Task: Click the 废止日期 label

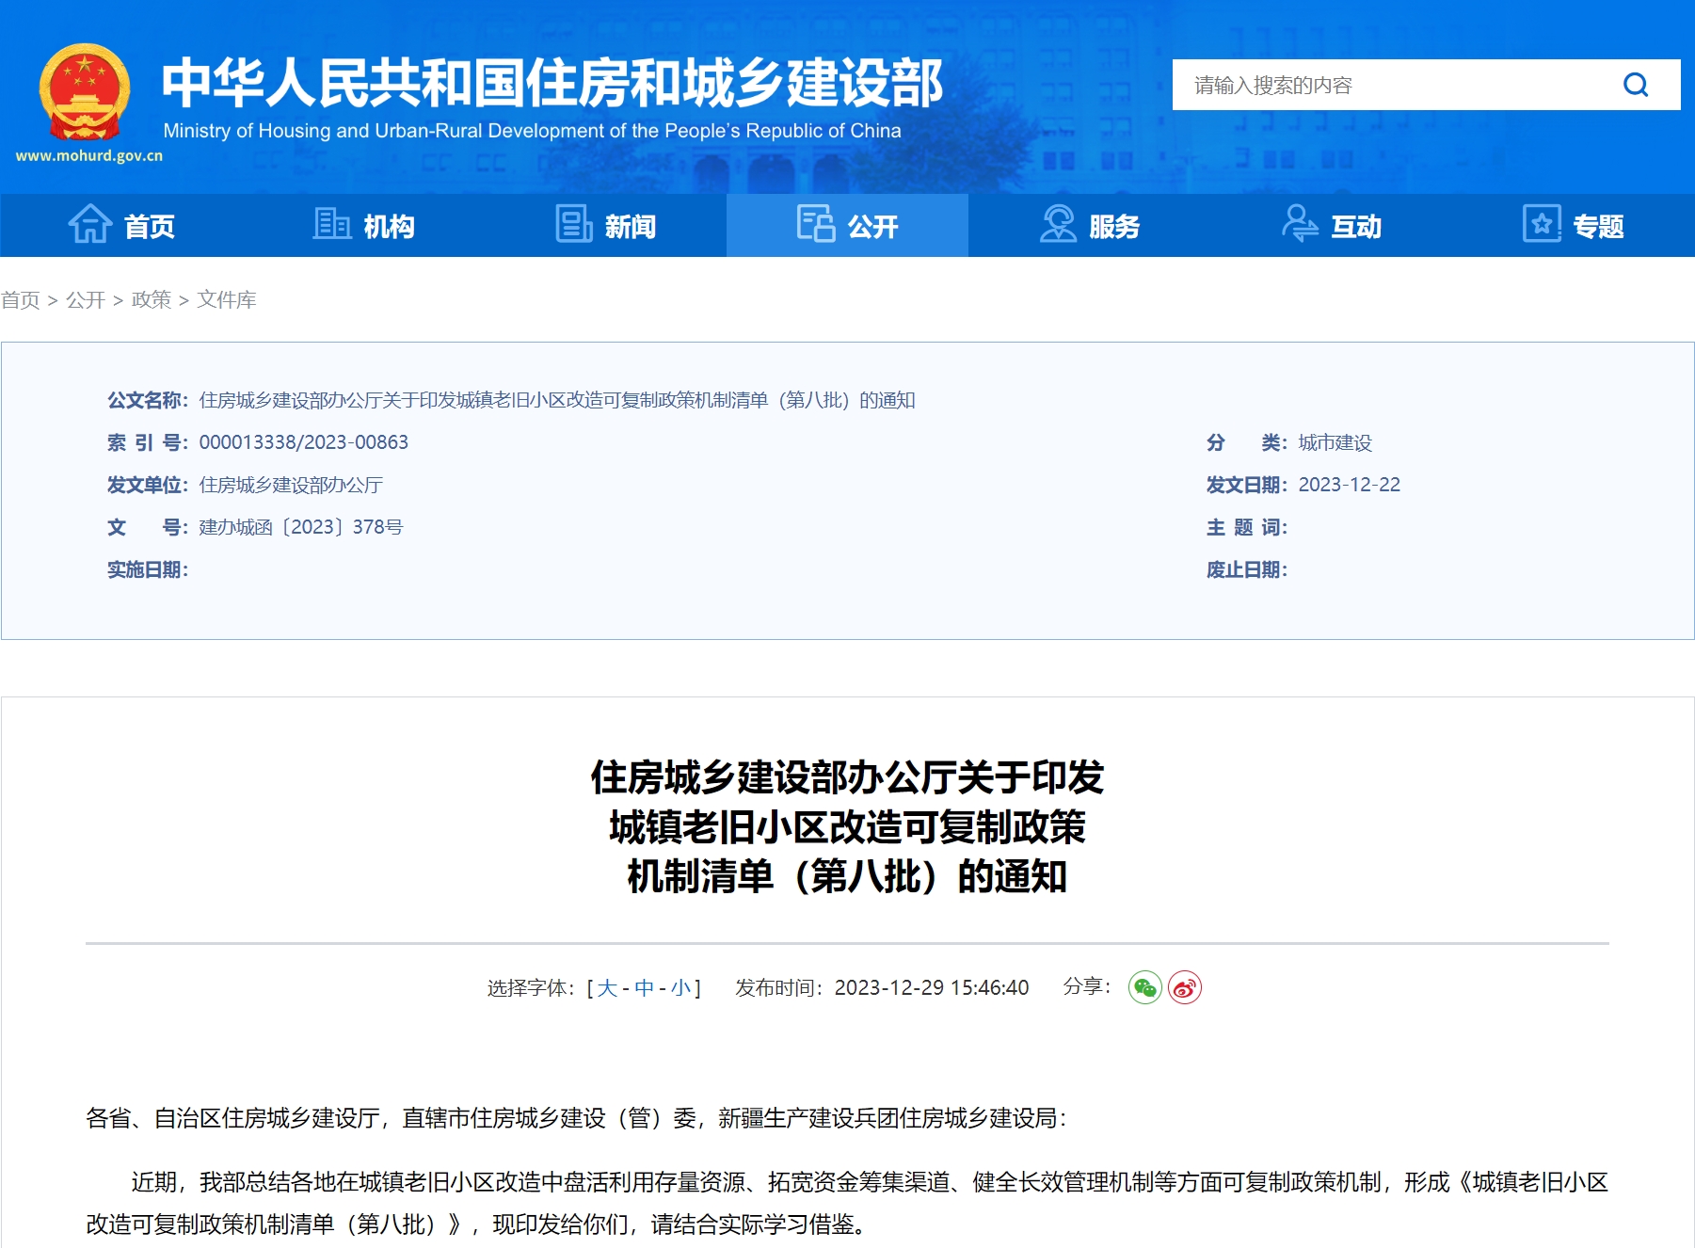Action: pyautogui.click(x=1247, y=569)
